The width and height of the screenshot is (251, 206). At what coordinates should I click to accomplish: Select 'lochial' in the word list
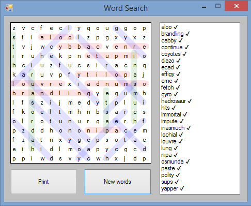(x=172, y=135)
